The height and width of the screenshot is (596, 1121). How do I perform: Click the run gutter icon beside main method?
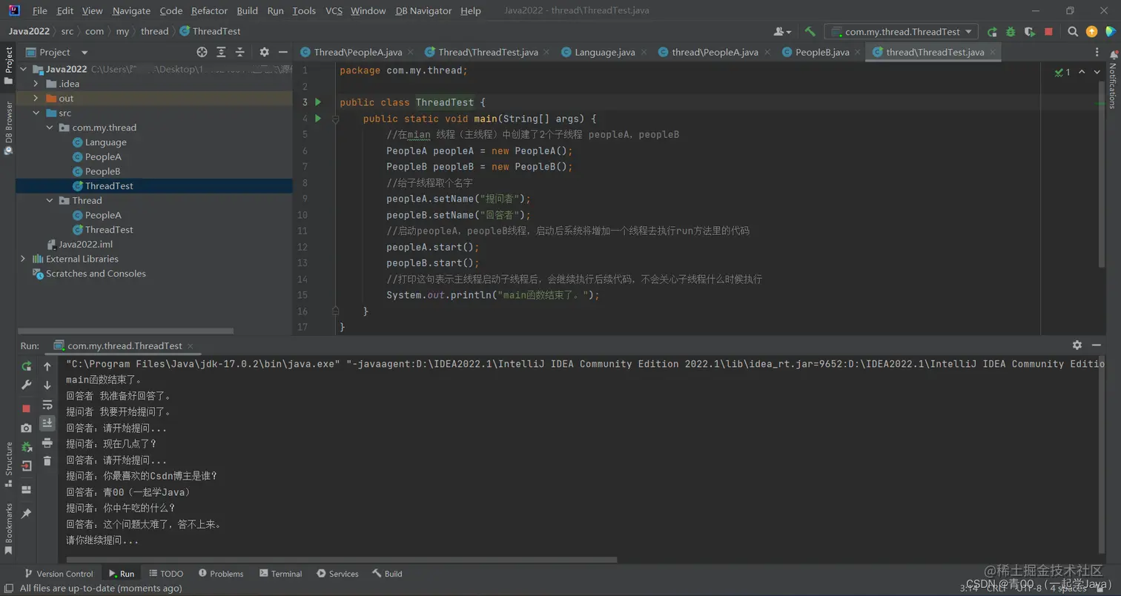pos(318,119)
